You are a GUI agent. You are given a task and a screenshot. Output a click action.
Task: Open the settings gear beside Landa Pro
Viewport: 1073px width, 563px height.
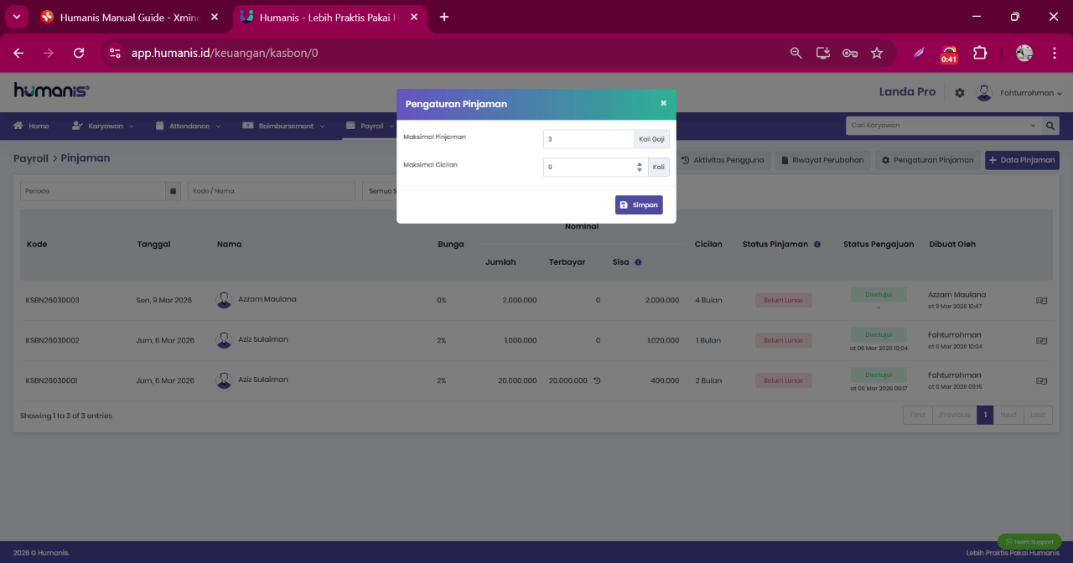[x=960, y=93]
